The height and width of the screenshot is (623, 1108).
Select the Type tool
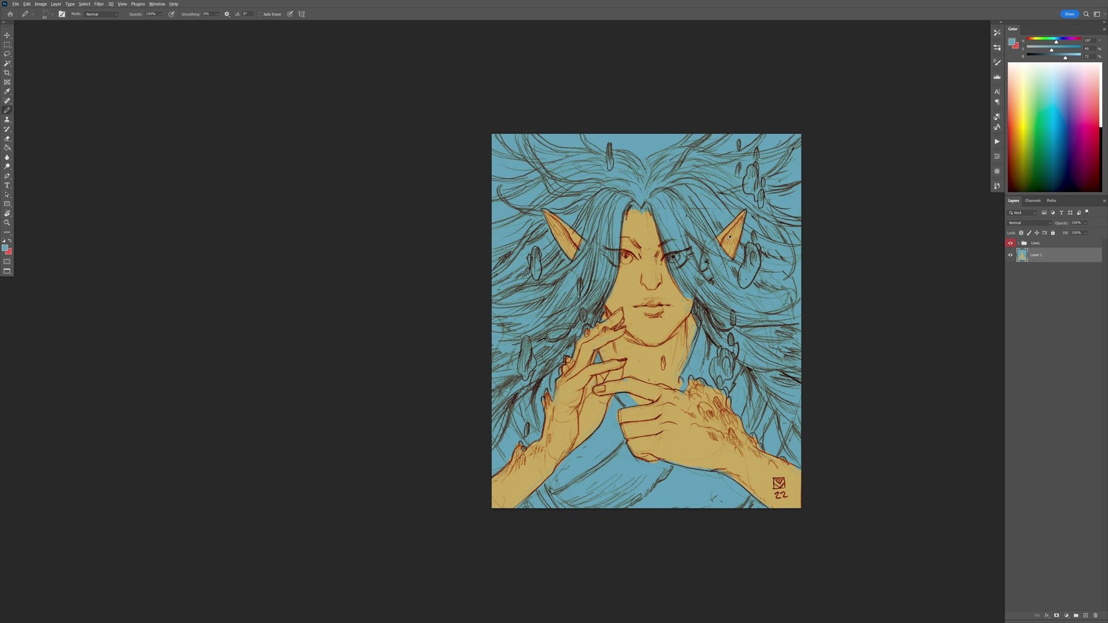point(7,185)
